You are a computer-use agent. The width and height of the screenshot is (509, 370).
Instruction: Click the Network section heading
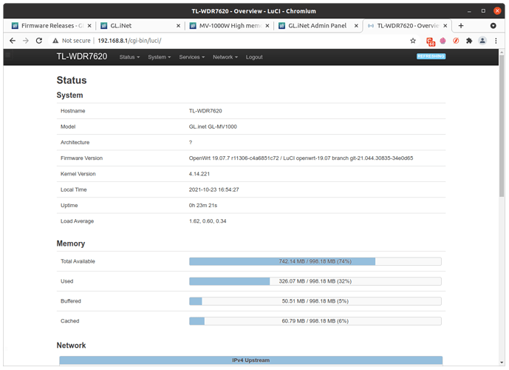[x=71, y=346]
